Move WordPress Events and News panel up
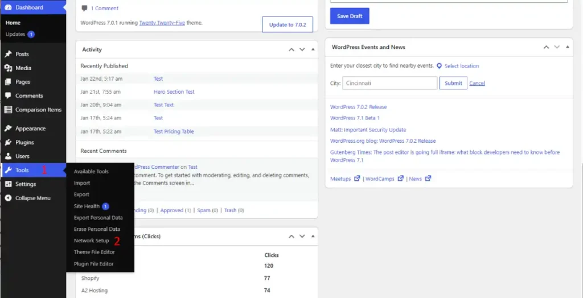This screenshot has height=298, width=583. coord(546,47)
